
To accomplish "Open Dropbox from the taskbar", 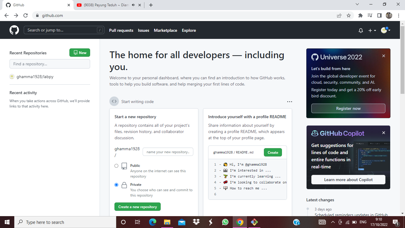I will 196,222.
